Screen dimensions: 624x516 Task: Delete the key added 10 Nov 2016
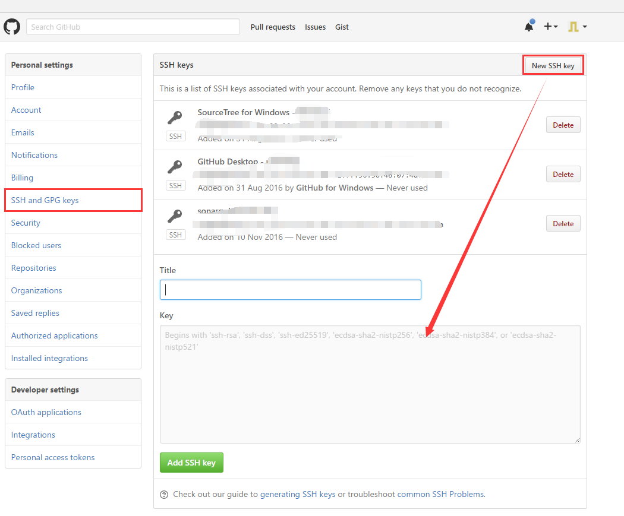tap(563, 223)
